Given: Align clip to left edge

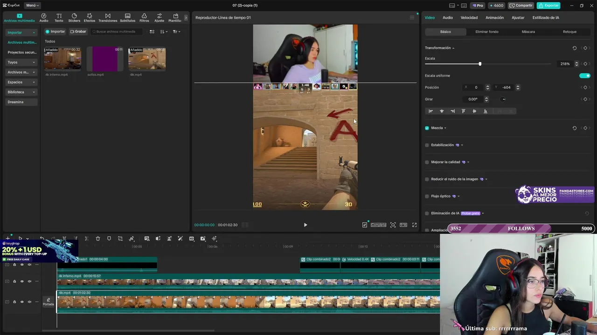Looking at the screenshot, I should [x=430, y=111].
